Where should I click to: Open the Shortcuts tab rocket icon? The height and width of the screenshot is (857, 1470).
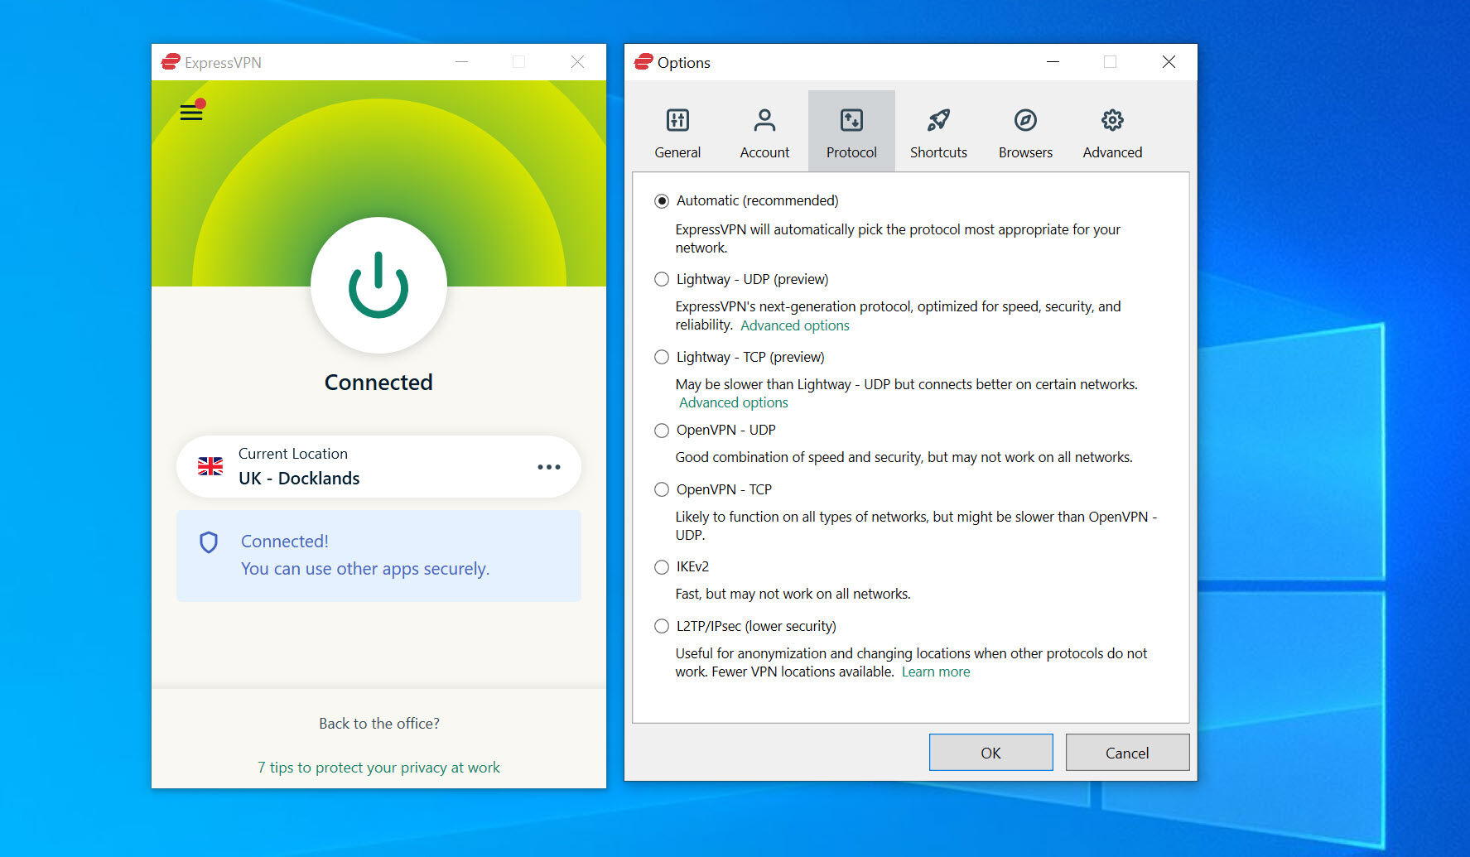coord(938,120)
